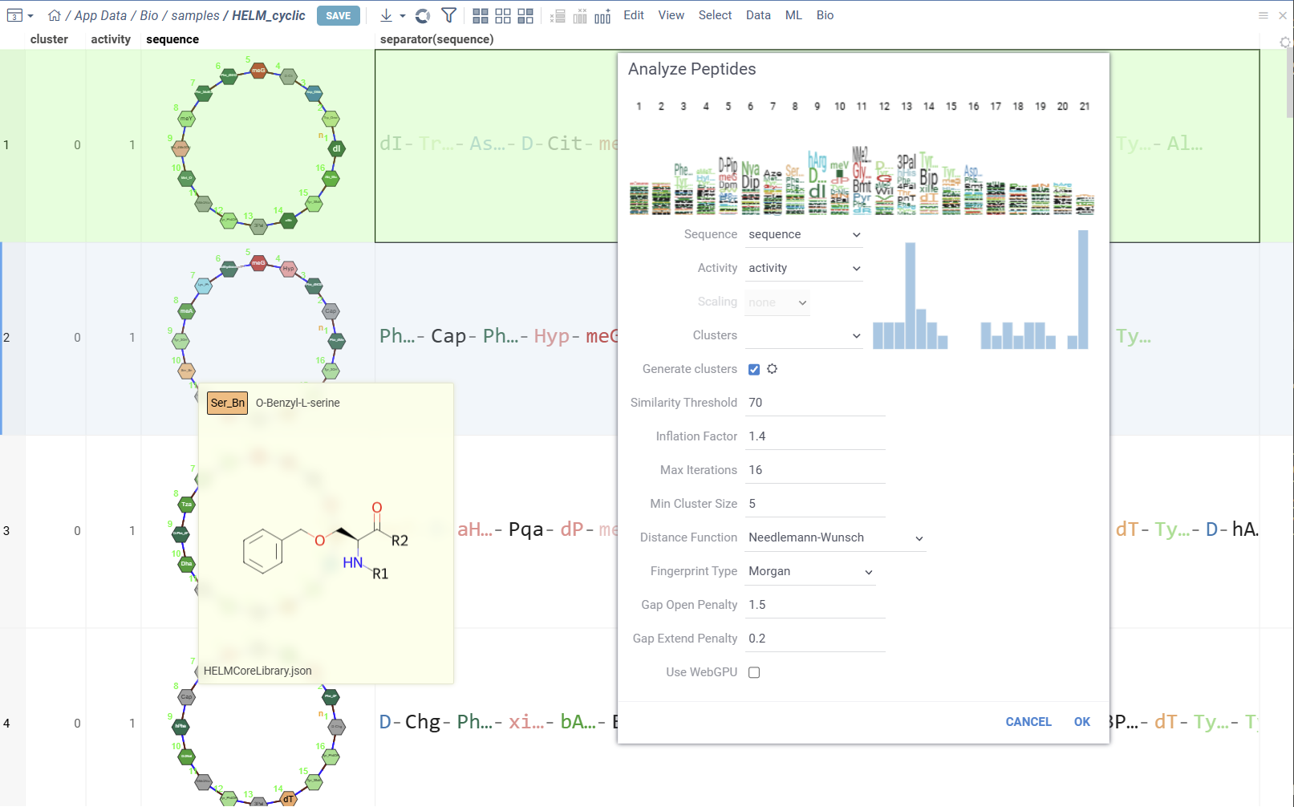Click the refresh data icon

424,15
